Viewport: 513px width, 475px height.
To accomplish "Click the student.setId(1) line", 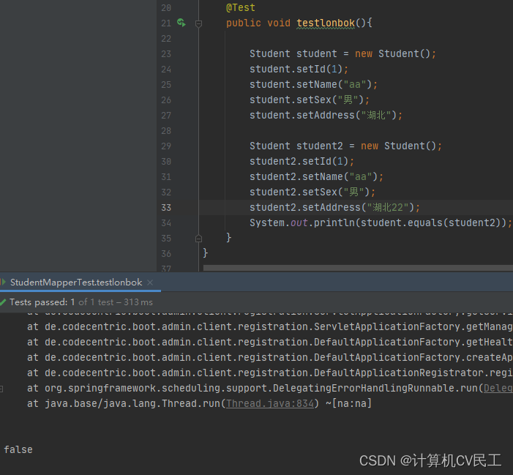I will tap(299, 69).
